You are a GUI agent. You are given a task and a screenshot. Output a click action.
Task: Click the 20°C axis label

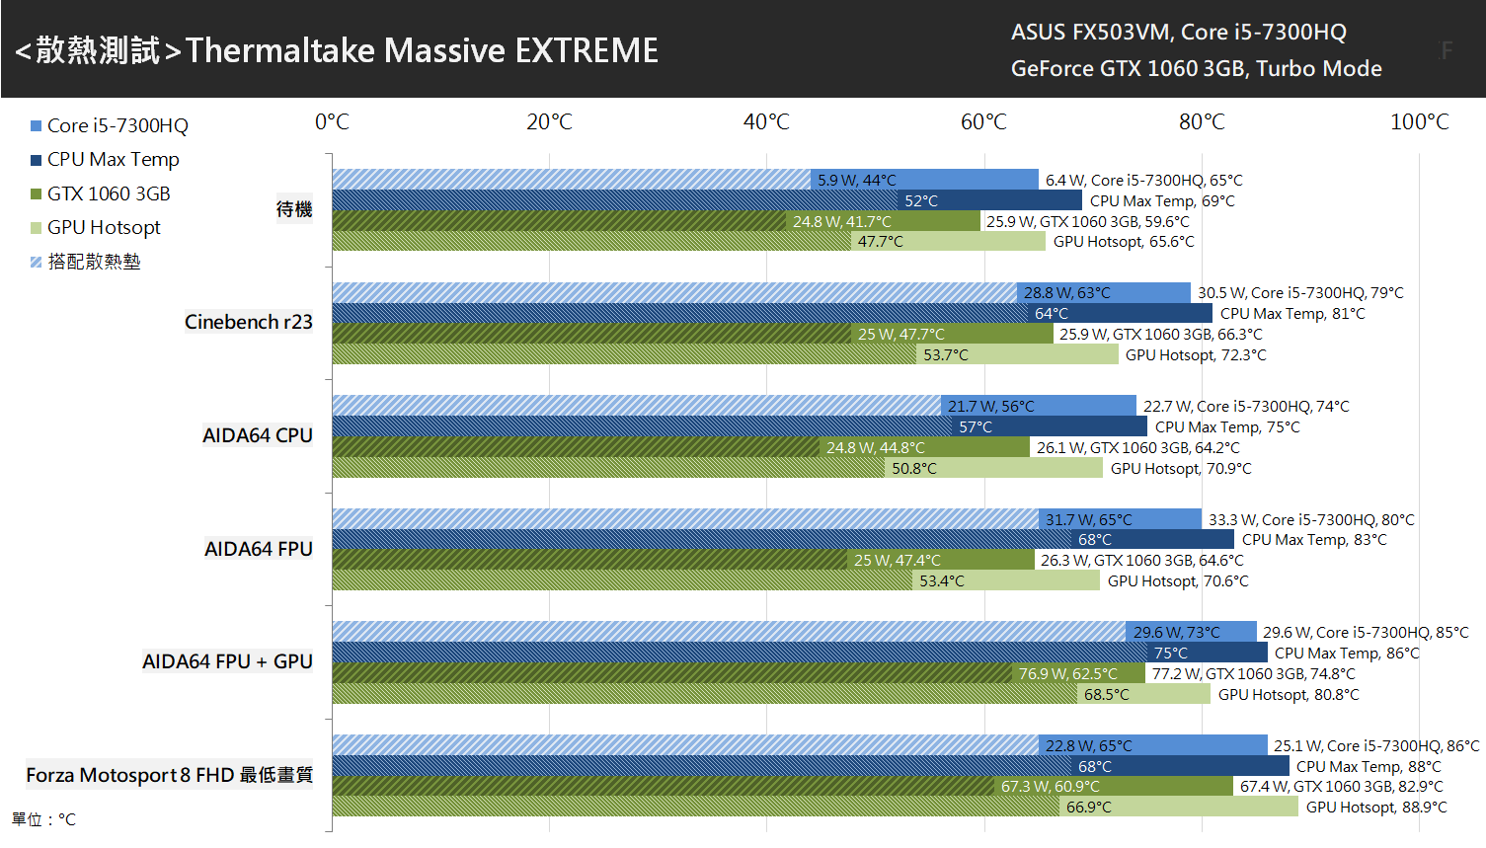click(549, 121)
